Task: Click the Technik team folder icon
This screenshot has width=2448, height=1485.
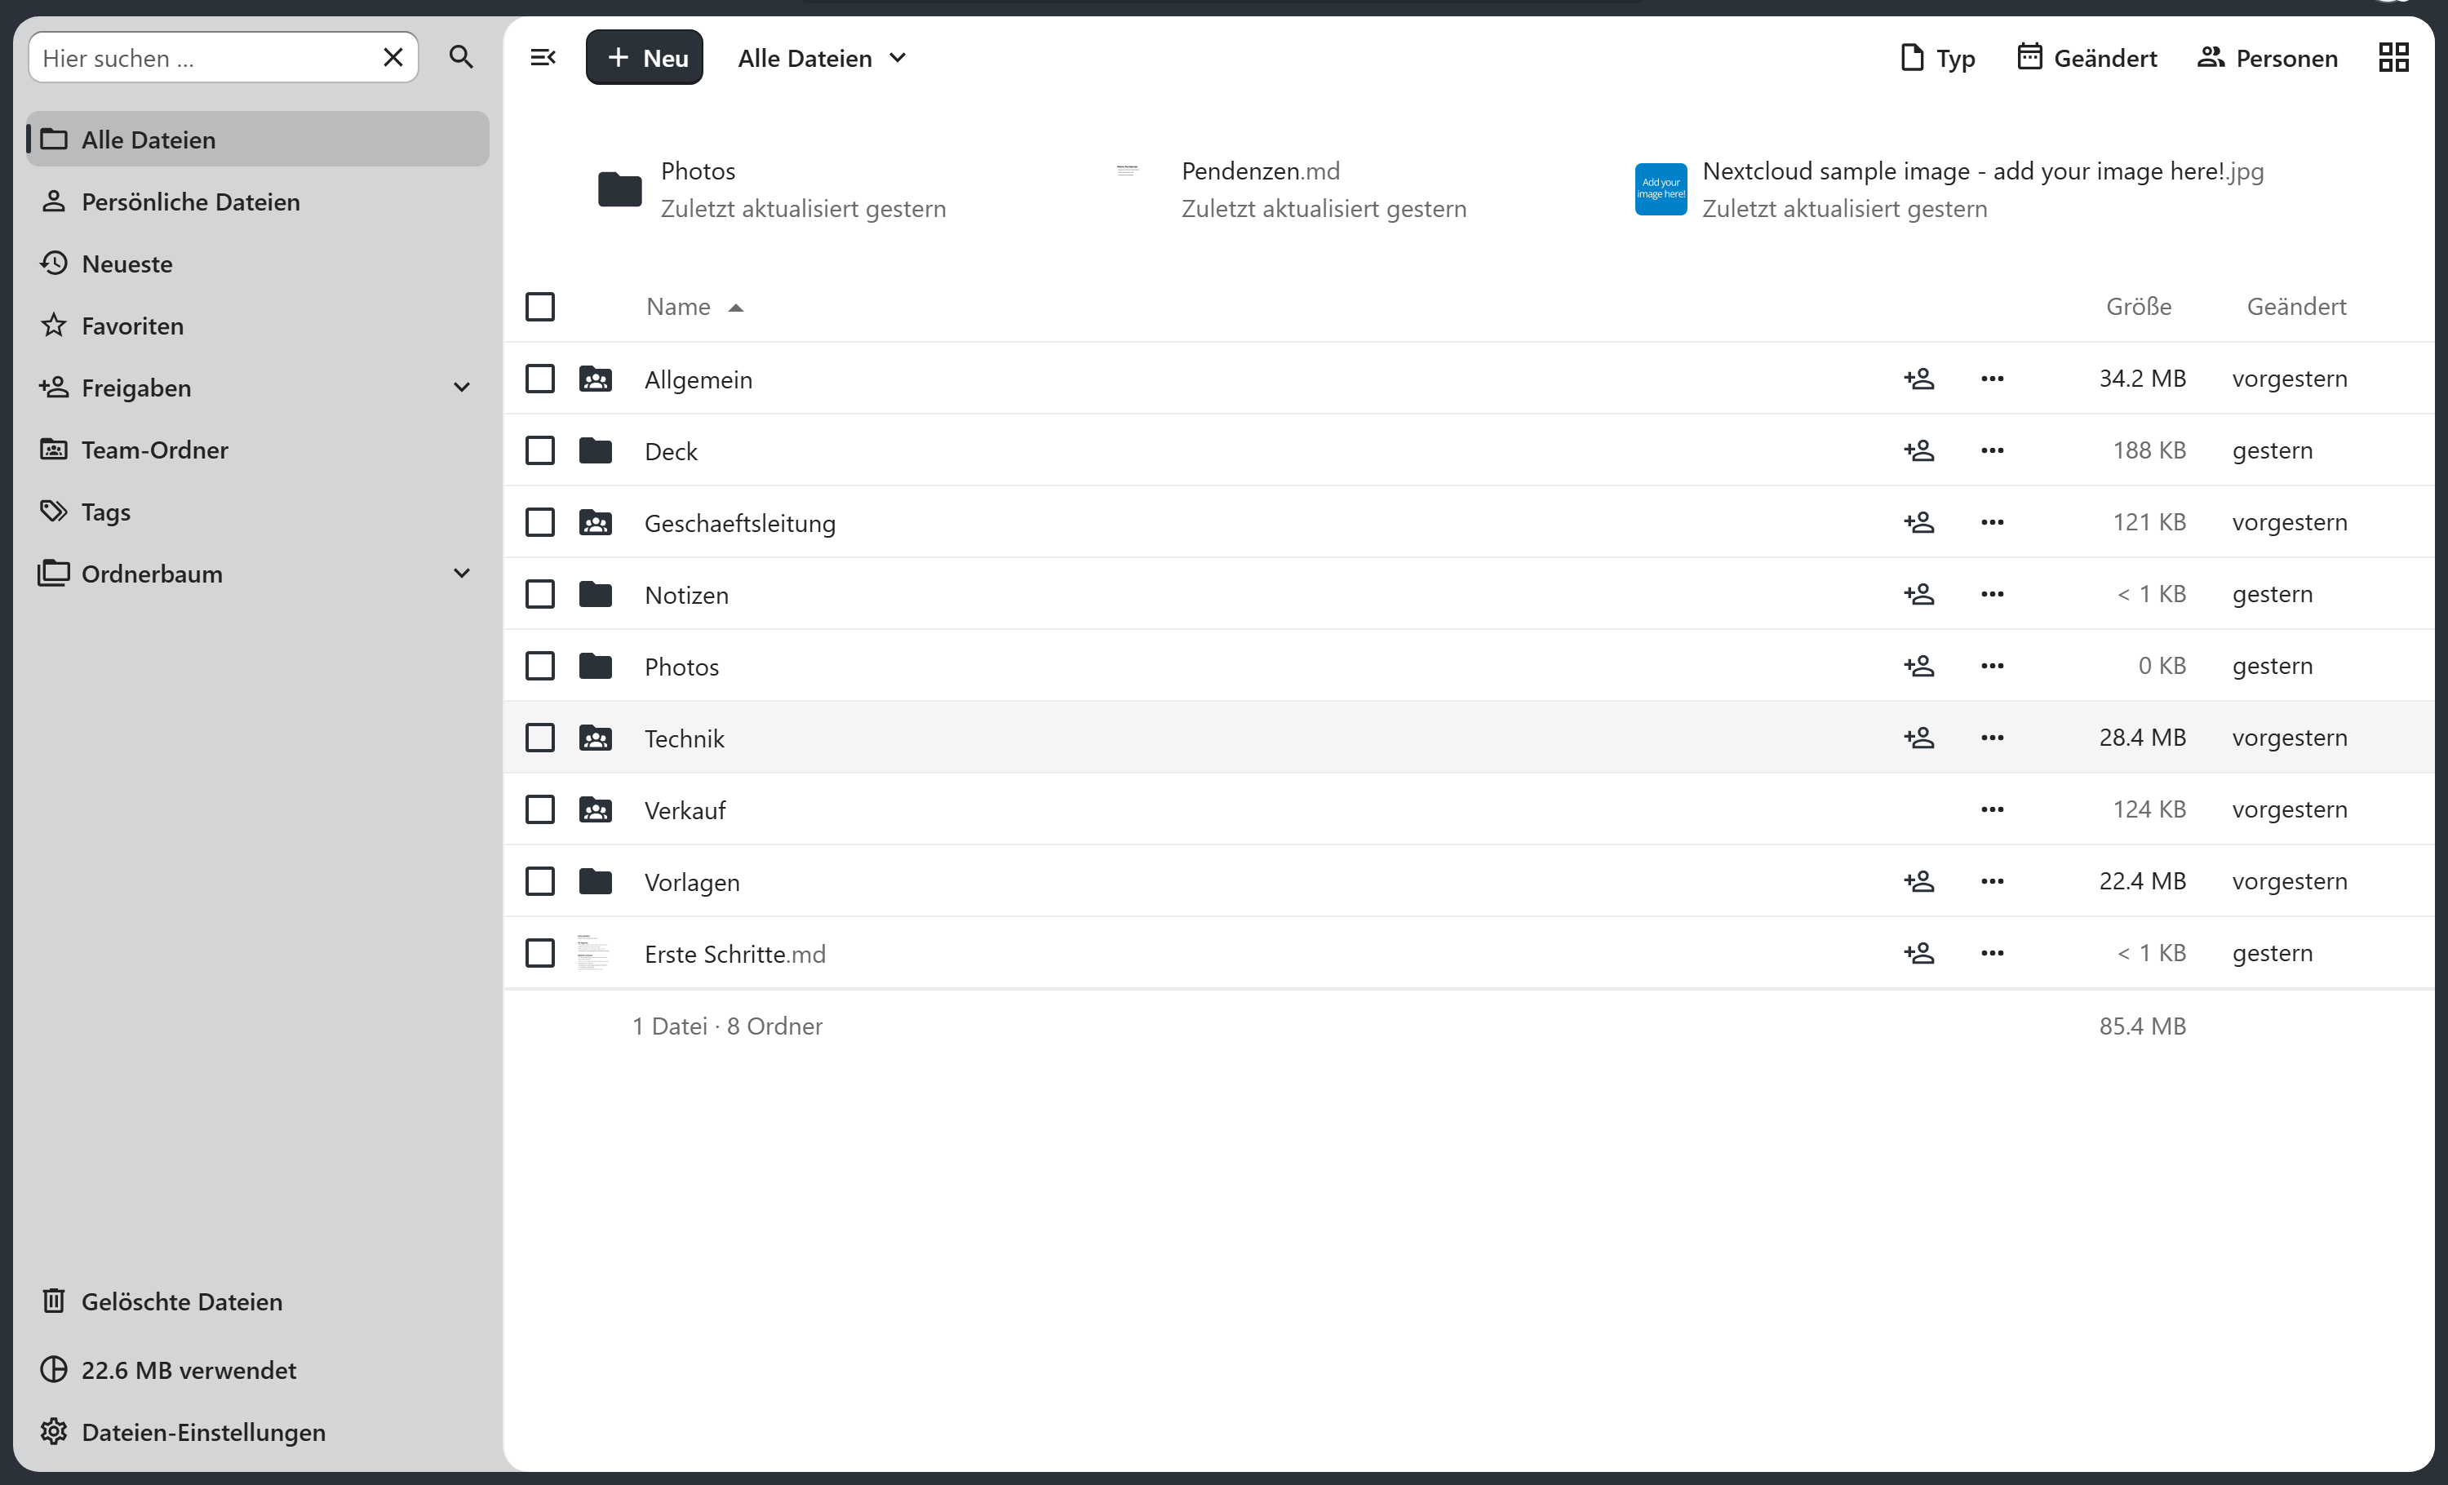Action: 595,738
